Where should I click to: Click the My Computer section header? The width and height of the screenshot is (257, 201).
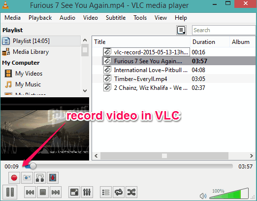coord(21,63)
